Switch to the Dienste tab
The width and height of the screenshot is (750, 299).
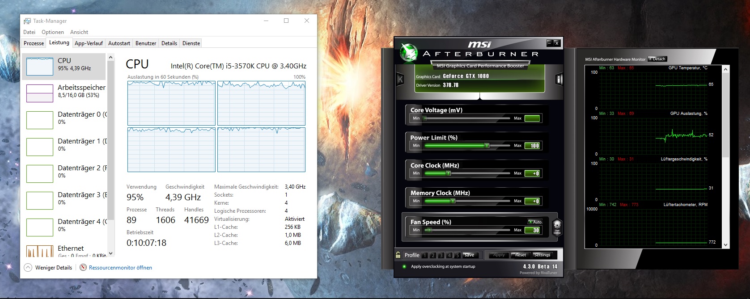coord(191,43)
